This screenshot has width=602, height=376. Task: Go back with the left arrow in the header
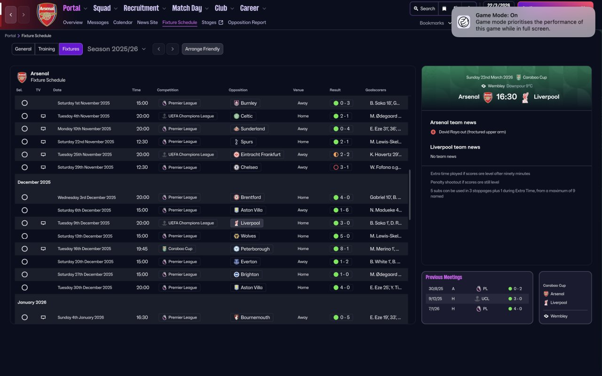click(10, 15)
